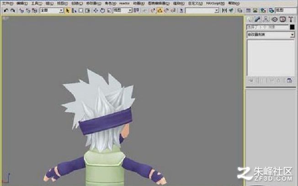Open the 文件 (File) menu
Viewport: 298px width, 186px height.
coord(7,3)
